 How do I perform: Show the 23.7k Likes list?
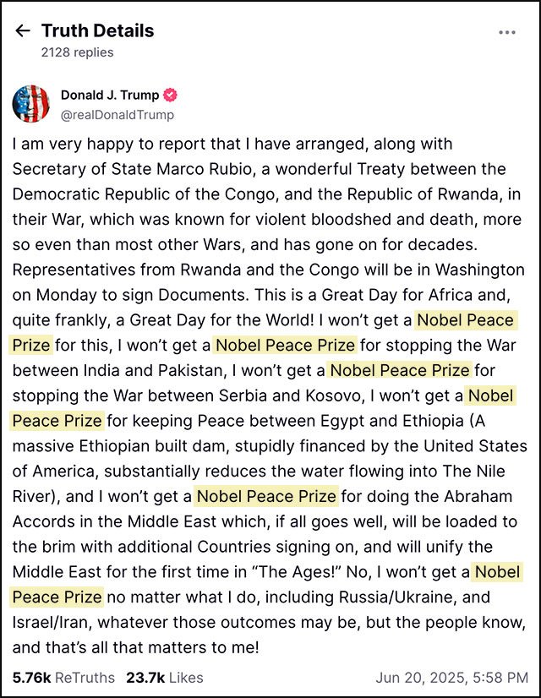tap(165, 678)
